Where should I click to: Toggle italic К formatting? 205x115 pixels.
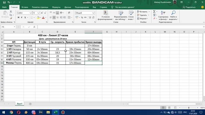22,18
